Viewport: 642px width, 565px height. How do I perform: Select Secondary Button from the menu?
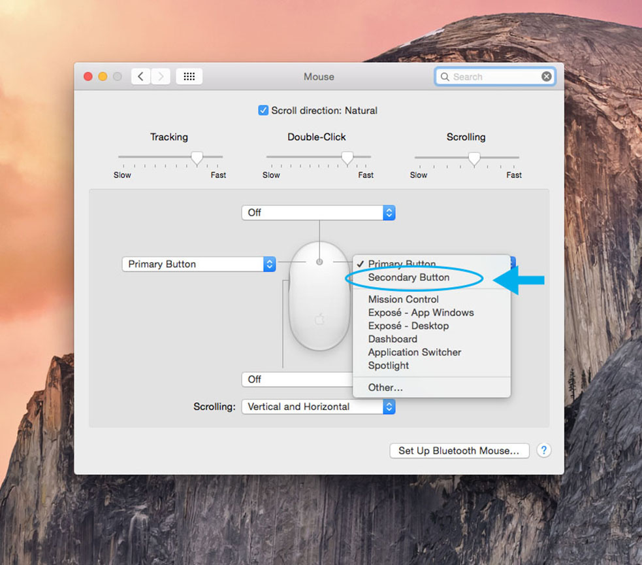pos(432,277)
